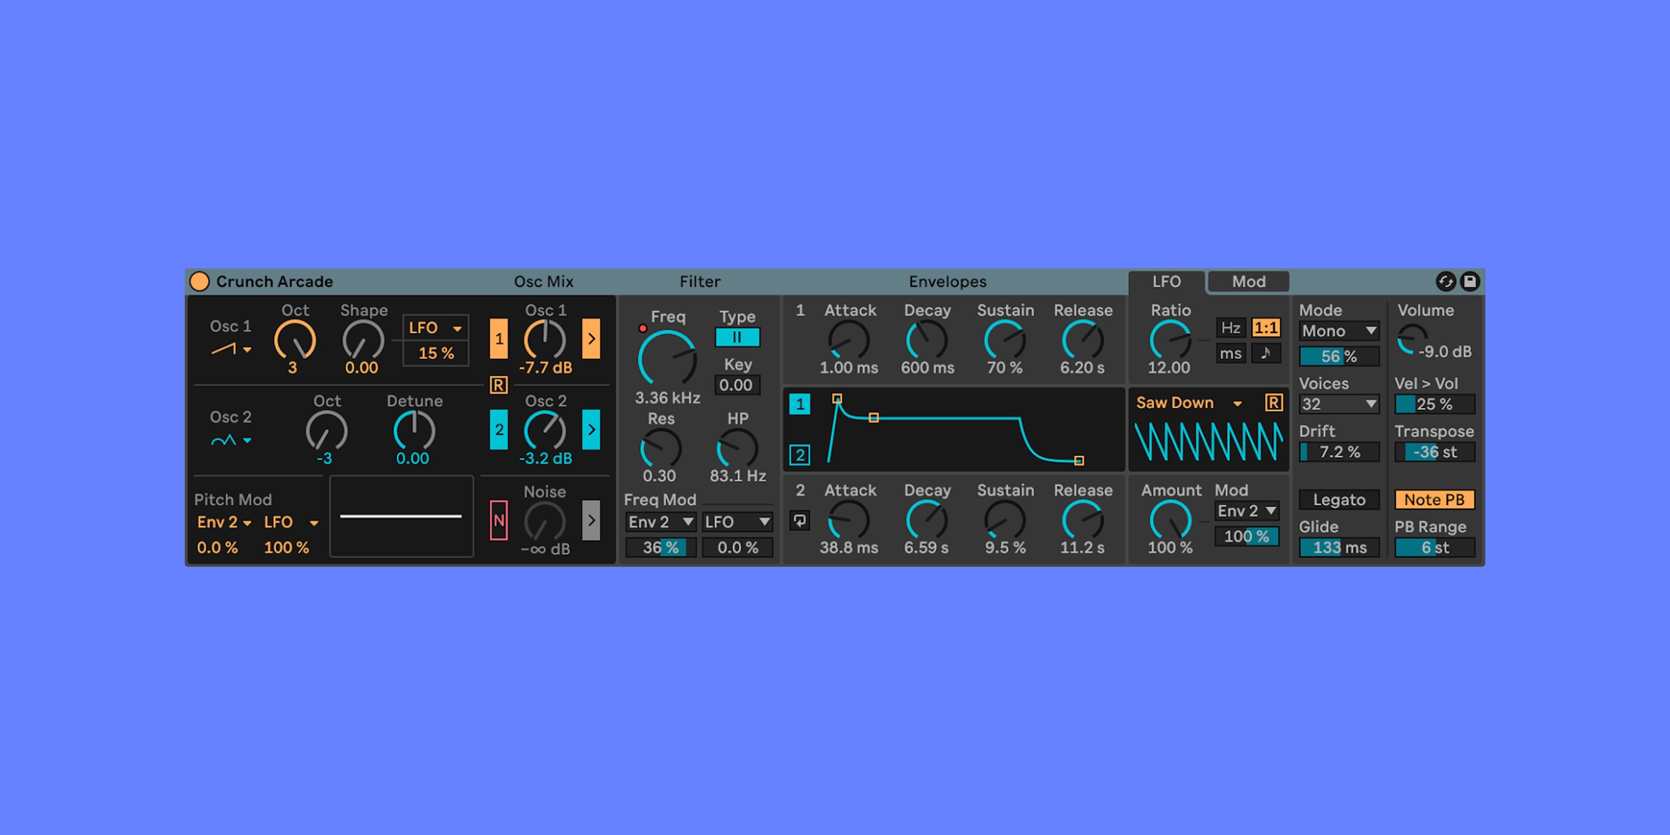Image resolution: width=1670 pixels, height=835 pixels.
Task: Click the filter Res knob
Action: click(x=661, y=449)
